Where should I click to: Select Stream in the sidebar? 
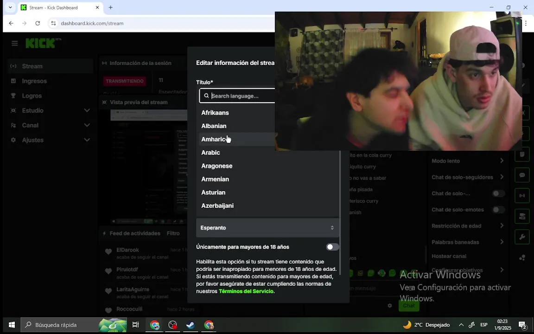[x=50, y=66]
